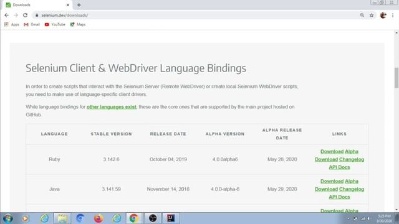
Task: Follow the 'other languages exist' link
Action: [x=112, y=107]
